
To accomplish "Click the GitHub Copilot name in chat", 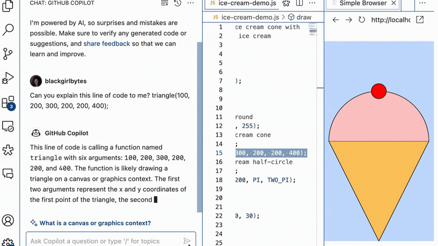I will click(66, 133).
